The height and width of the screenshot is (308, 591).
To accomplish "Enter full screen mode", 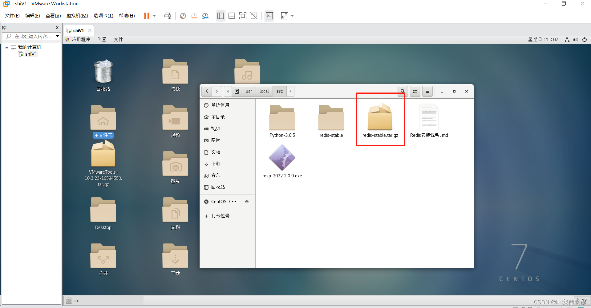I will click(243, 16).
